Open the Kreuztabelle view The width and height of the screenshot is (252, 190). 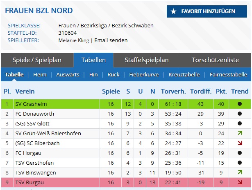coord(184,75)
